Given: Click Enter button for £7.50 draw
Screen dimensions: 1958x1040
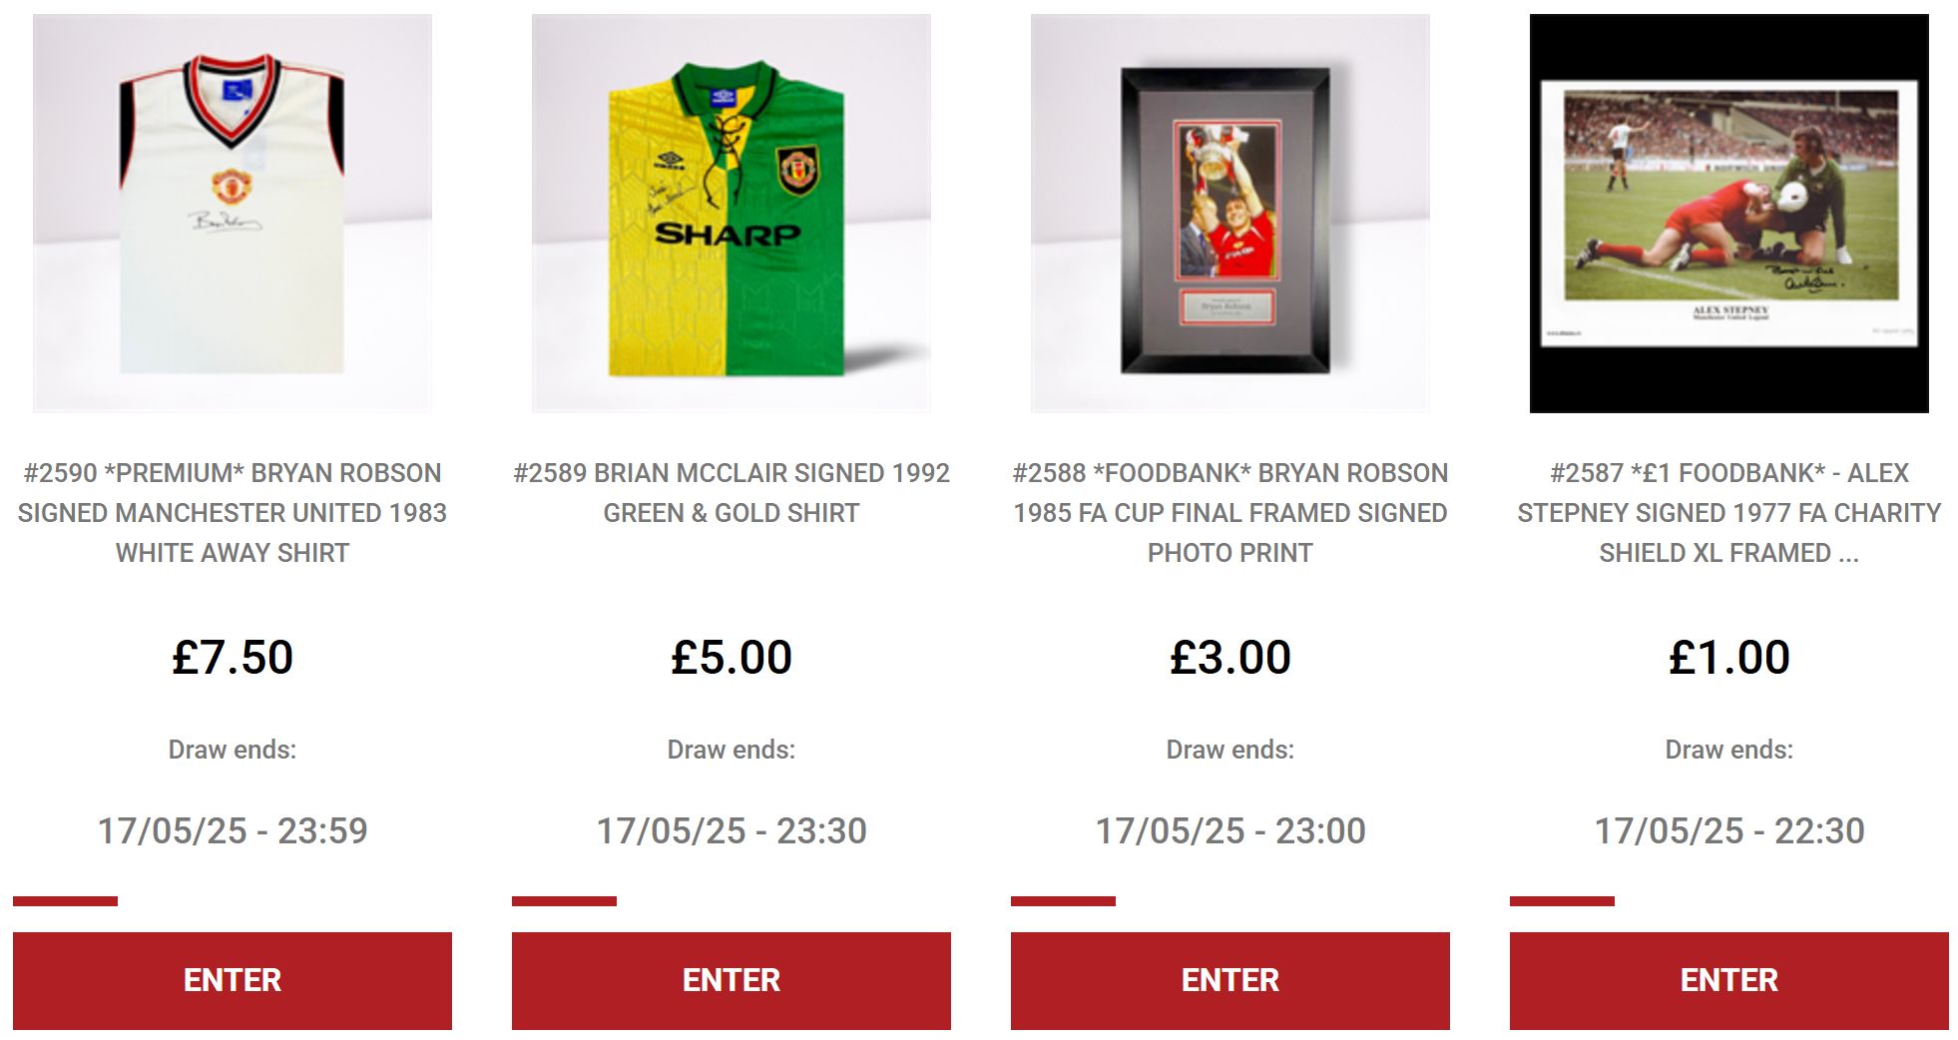Looking at the screenshot, I should click(232, 980).
